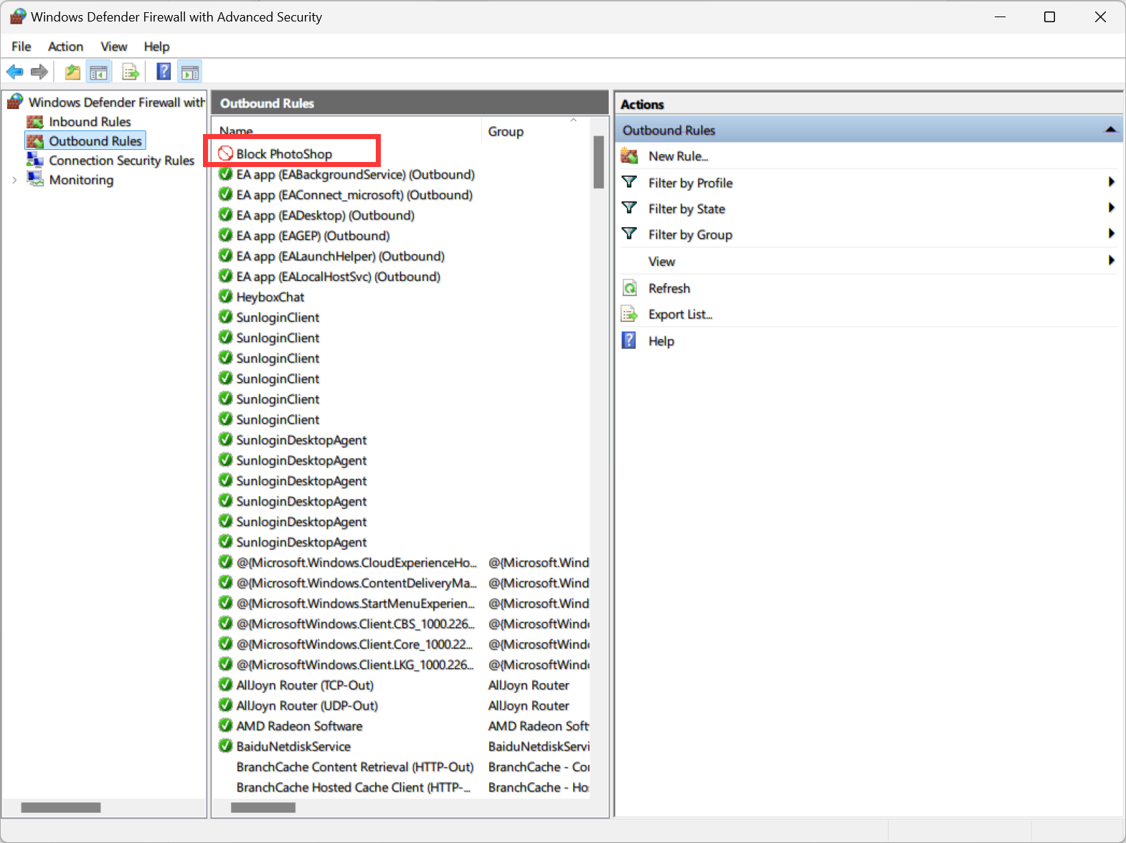Select EA app (EABackgroundService) (Outbound) rule
The width and height of the screenshot is (1126, 843).
pos(356,174)
